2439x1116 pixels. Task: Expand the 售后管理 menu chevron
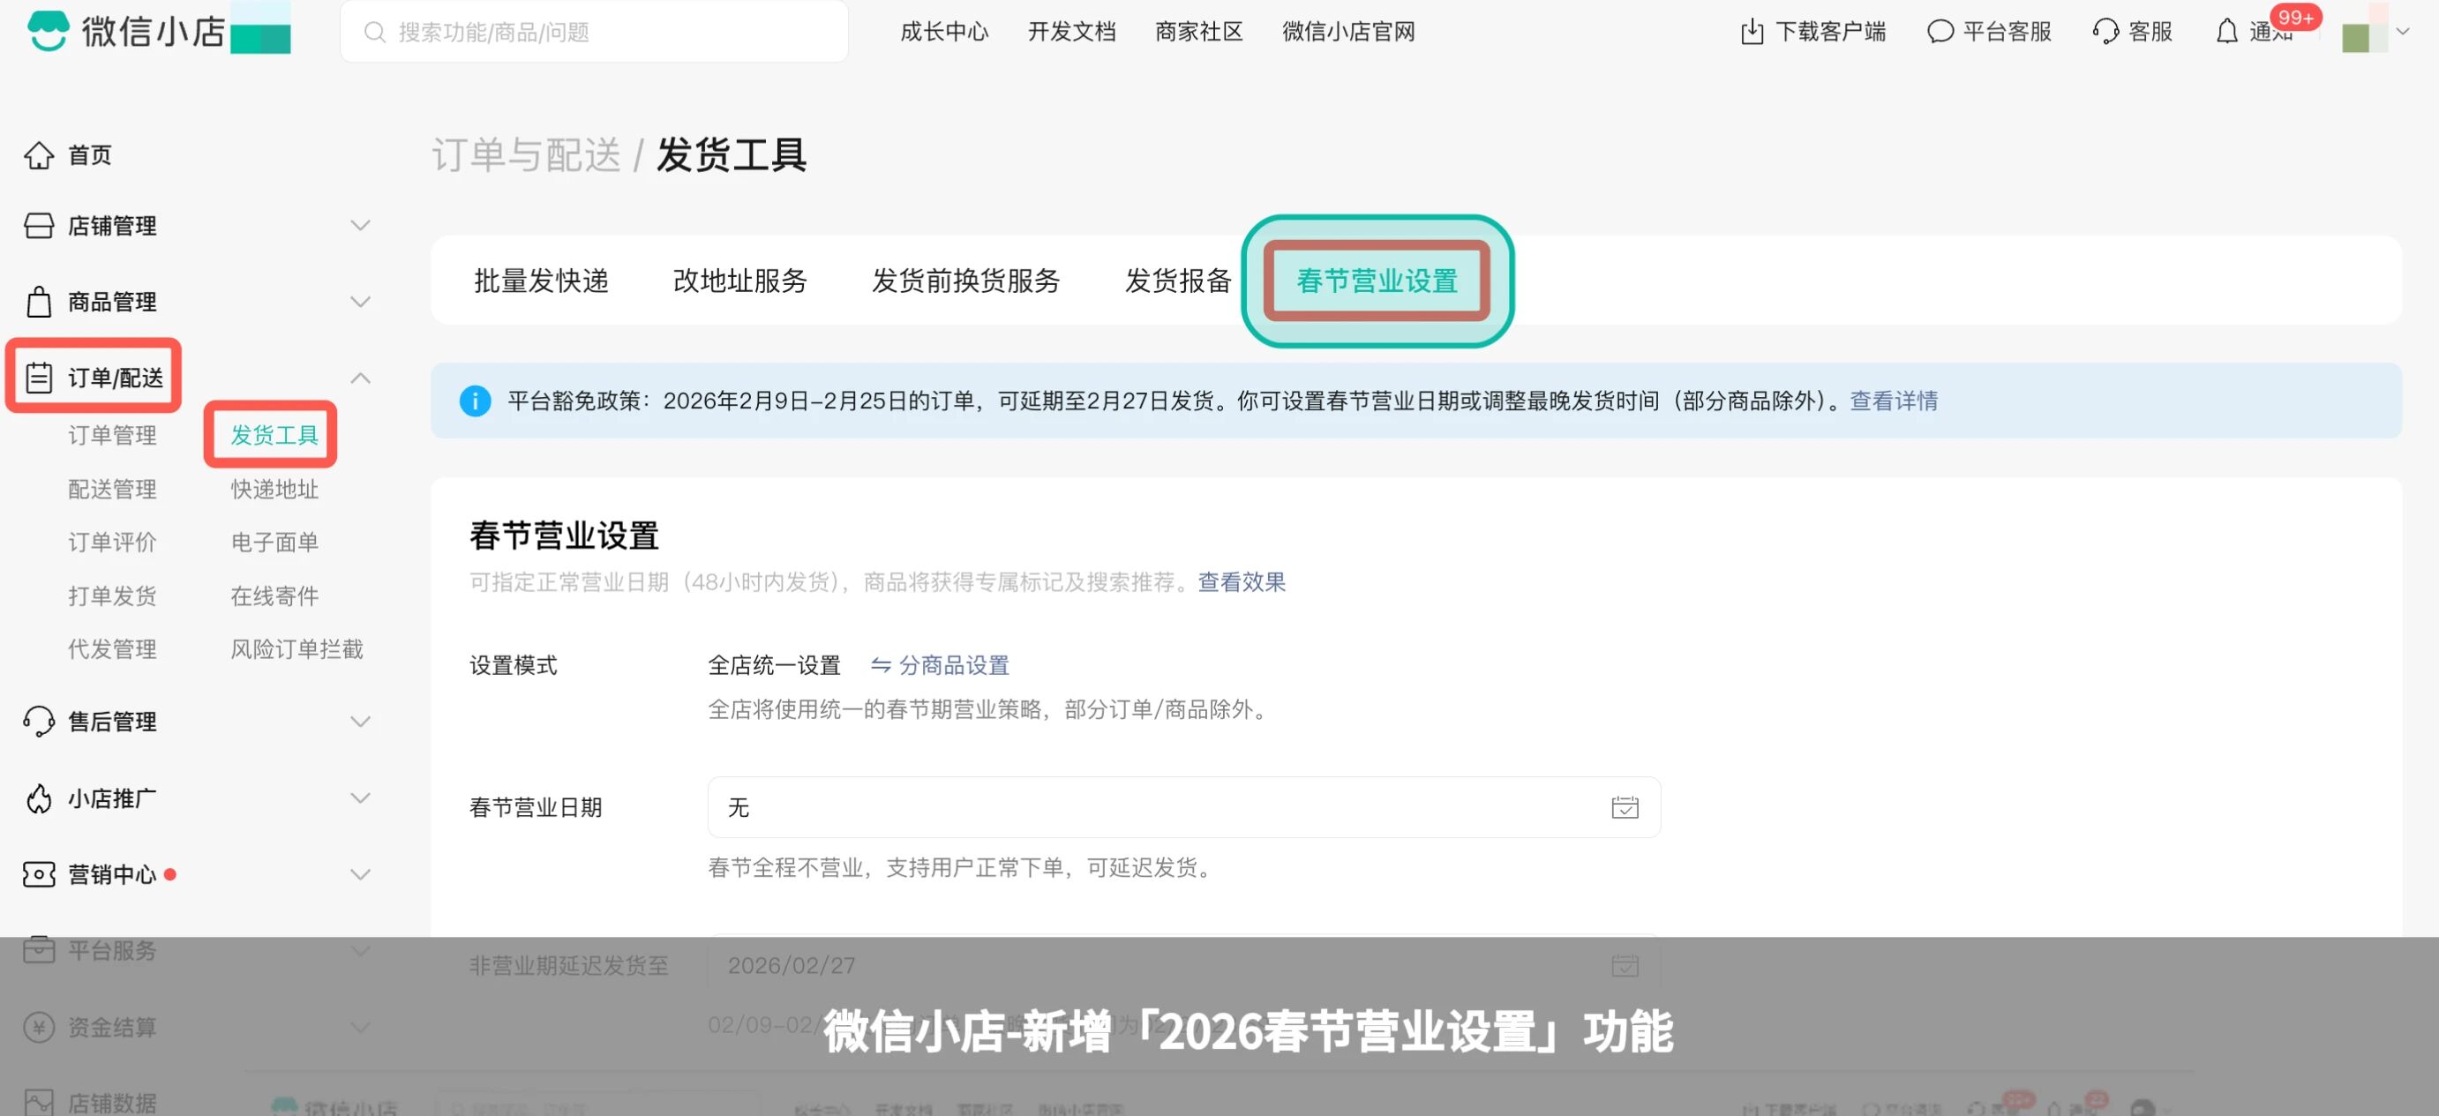360,723
